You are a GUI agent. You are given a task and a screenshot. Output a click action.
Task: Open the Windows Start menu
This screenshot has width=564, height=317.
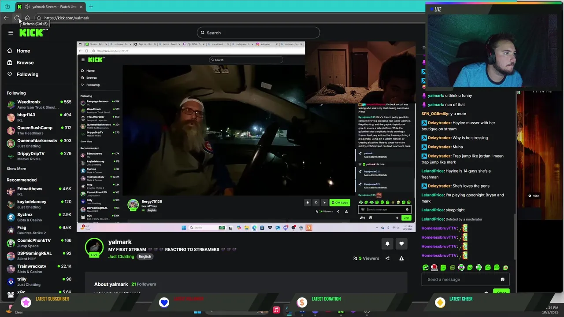click(197, 311)
